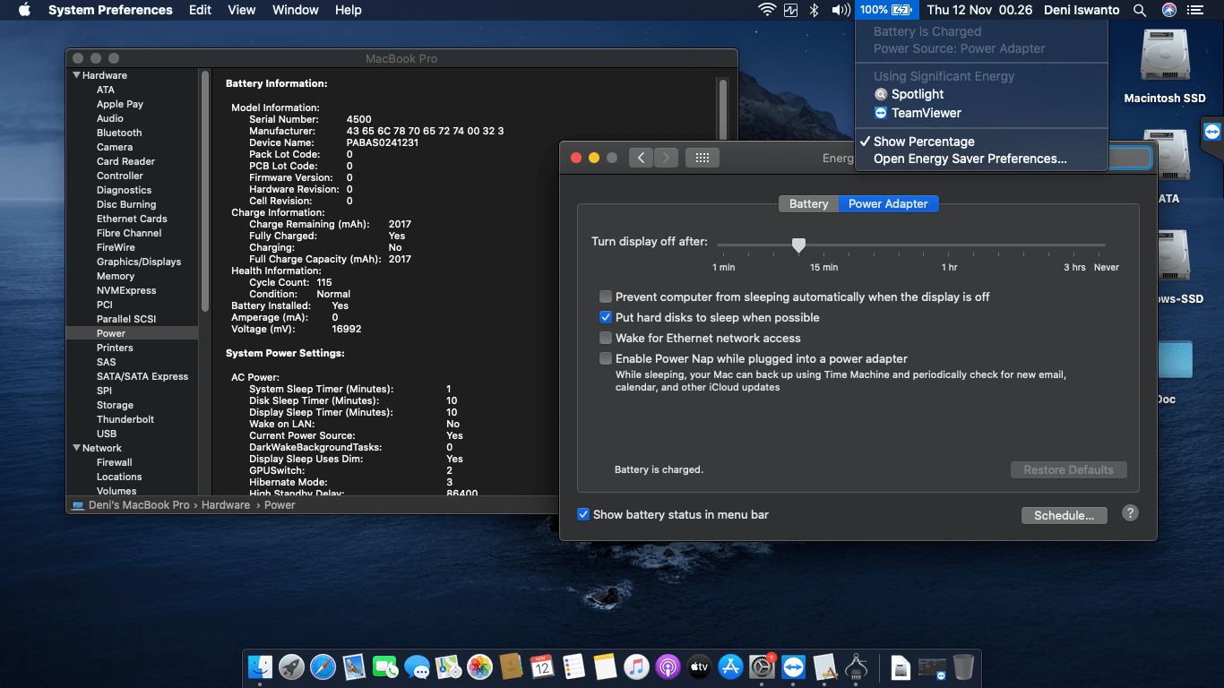Screen dimensions: 1224x688
Task: Open TeamViewer icon in Dock
Action: point(793,666)
